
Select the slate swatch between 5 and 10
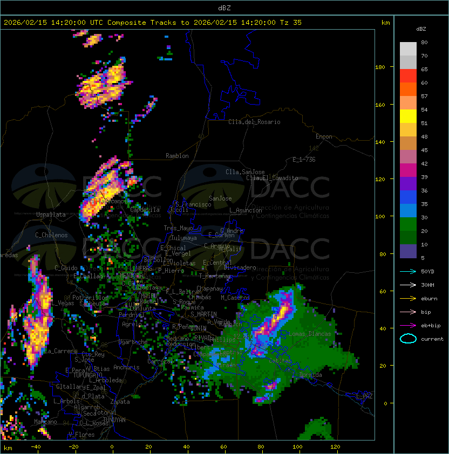(x=408, y=251)
